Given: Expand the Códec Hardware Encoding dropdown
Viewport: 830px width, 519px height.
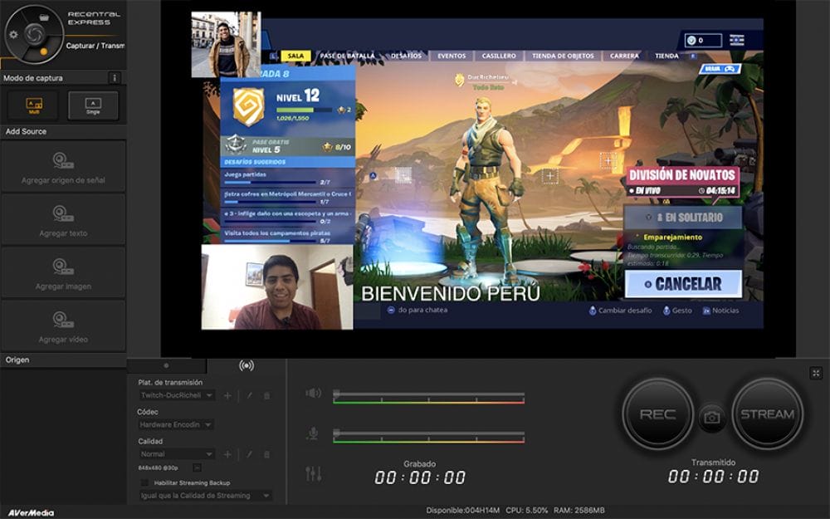Looking at the screenshot, I should click(x=176, y=424).
